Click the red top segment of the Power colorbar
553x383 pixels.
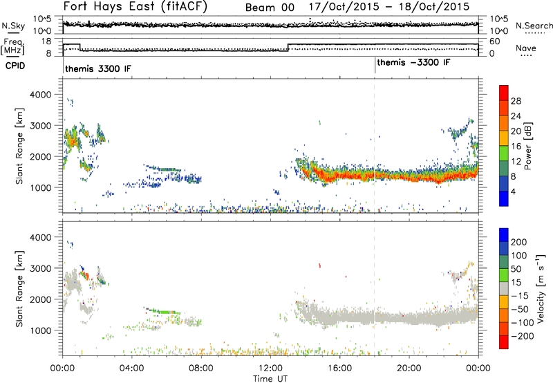[x=504, y=93]
